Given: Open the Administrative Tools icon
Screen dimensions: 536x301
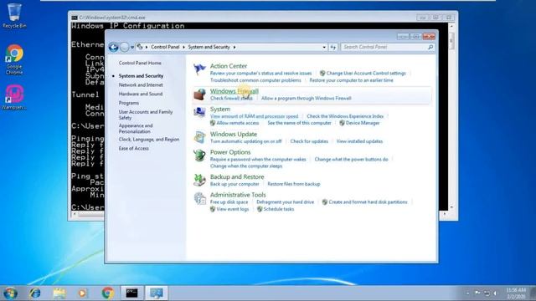Looking at the screenshot, I should pos(199,198).
